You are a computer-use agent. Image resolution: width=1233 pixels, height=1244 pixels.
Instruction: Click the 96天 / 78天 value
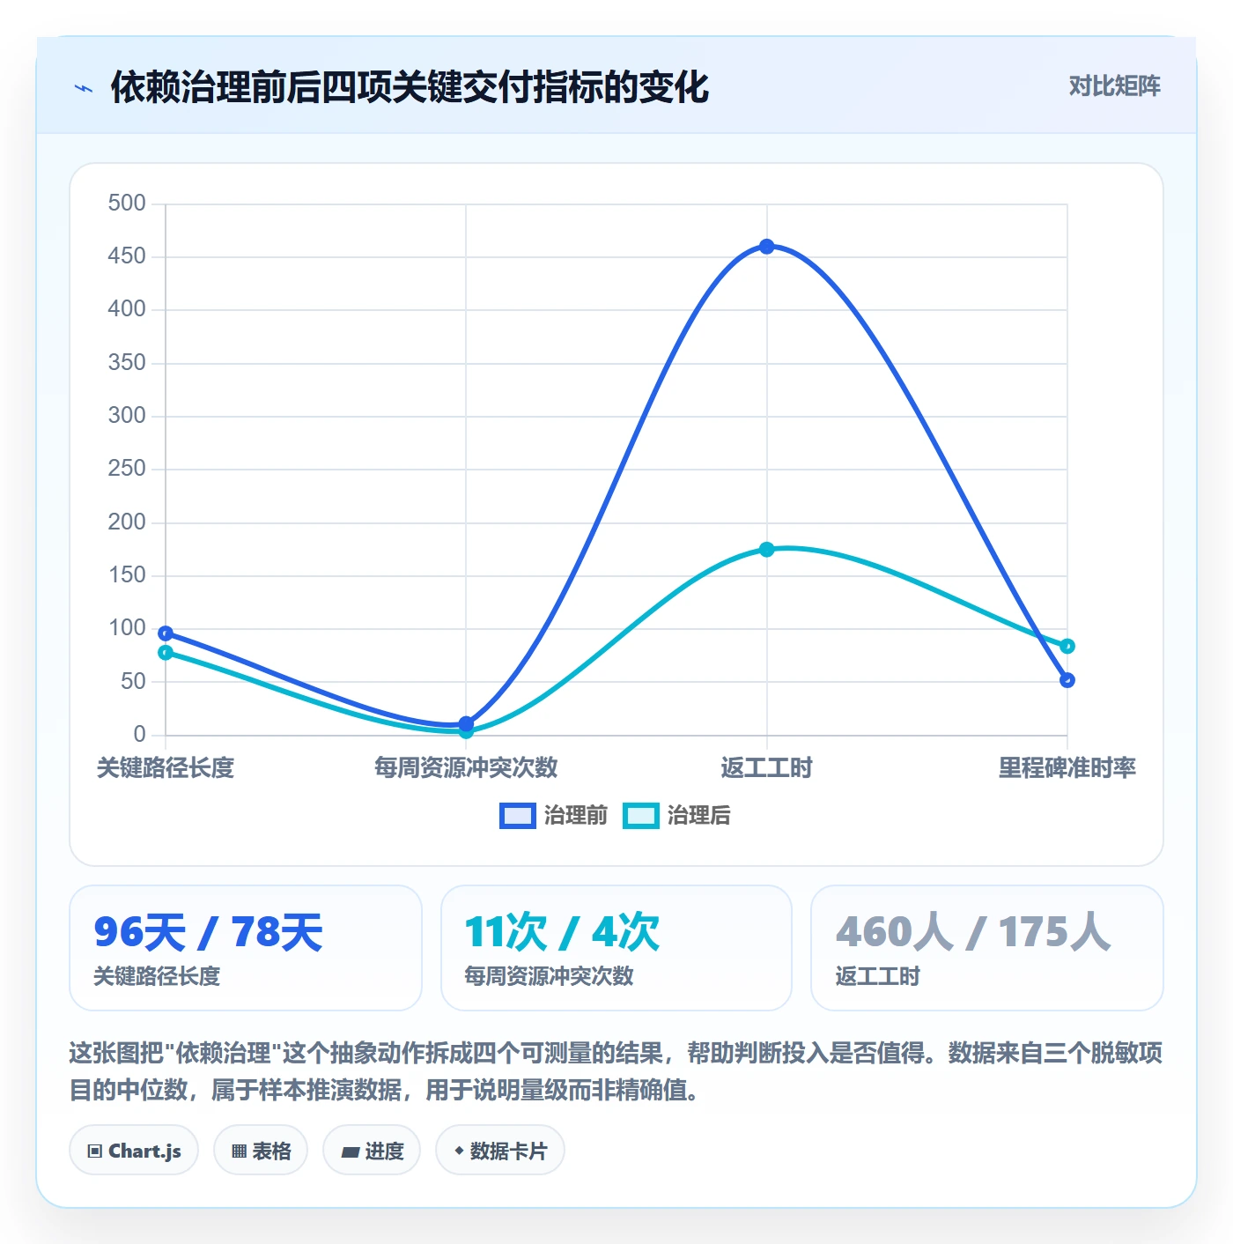pyautogui.click(x=208, y=932)
